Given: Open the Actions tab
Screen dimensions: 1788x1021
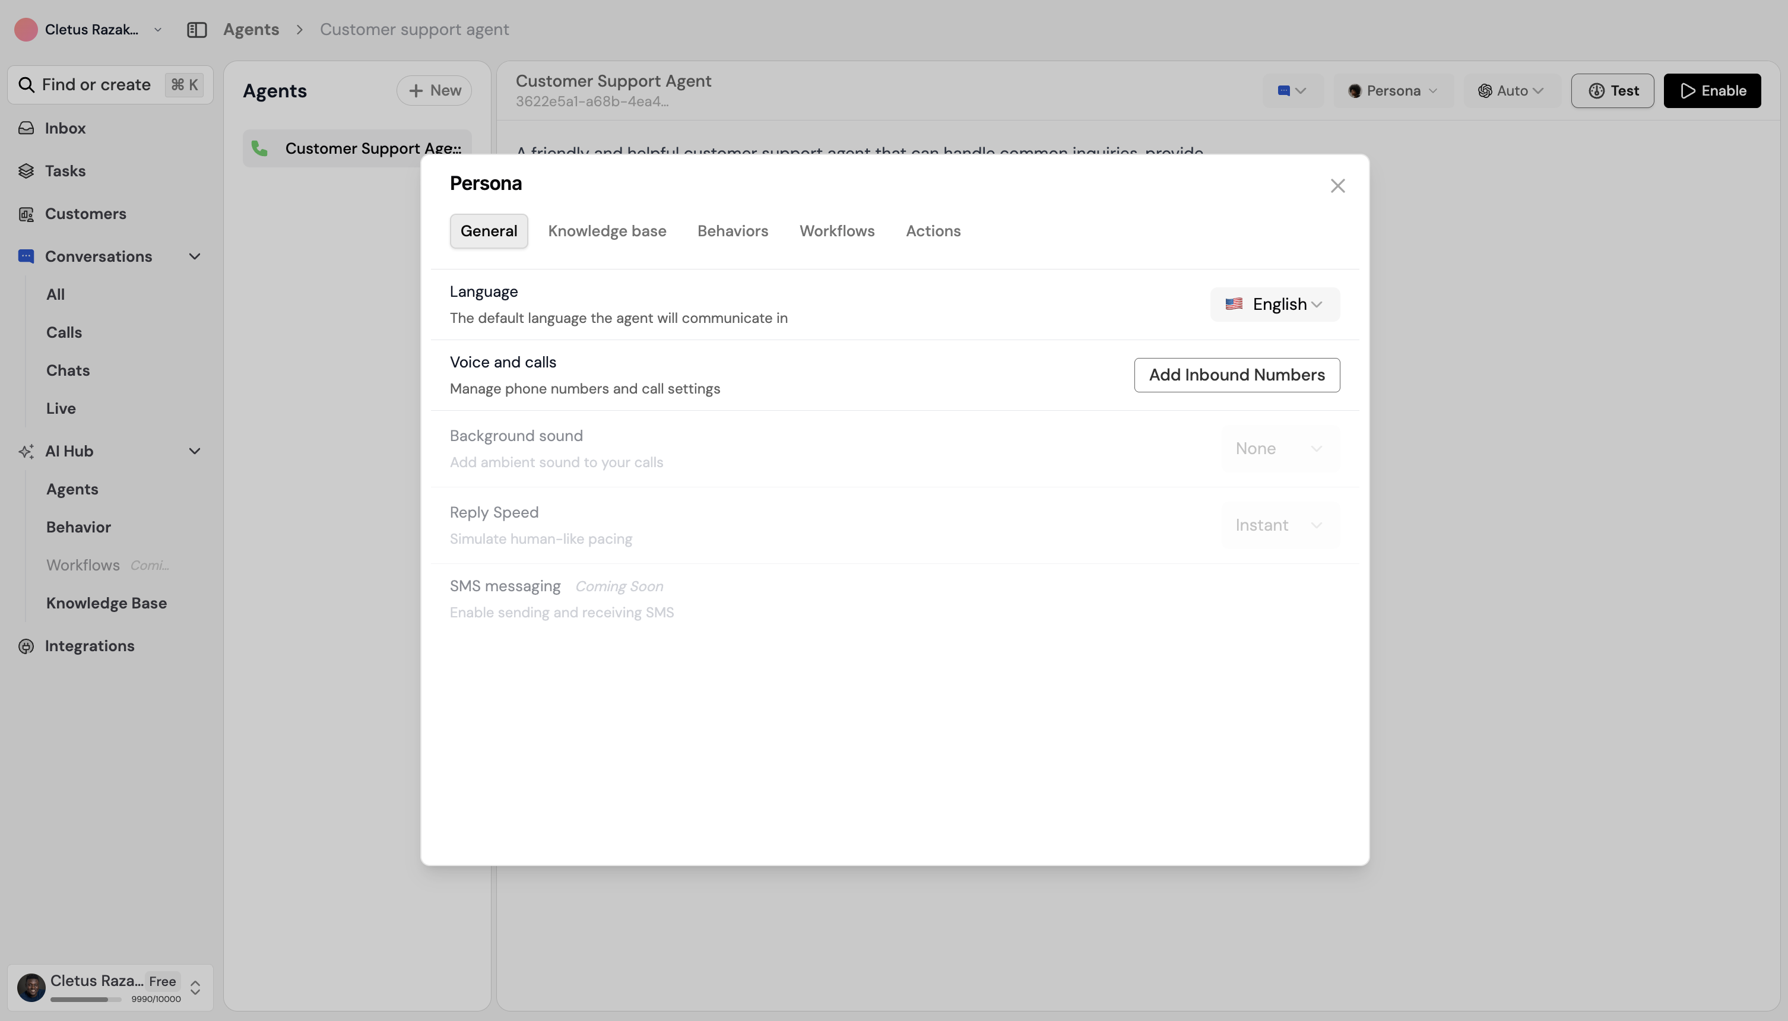Looking at the screenshot, I should click(x=933, y=231).
